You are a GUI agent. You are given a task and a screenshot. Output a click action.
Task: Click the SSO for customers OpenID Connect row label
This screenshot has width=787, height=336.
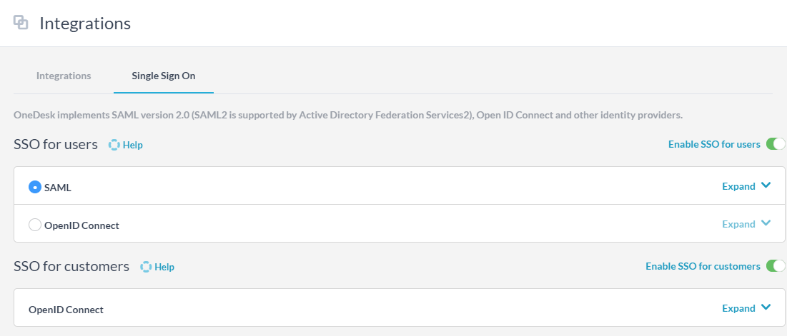(x=66, y=310)
